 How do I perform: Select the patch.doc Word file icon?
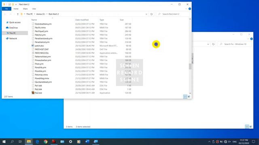pyautogui.click(x=33, y=46)
